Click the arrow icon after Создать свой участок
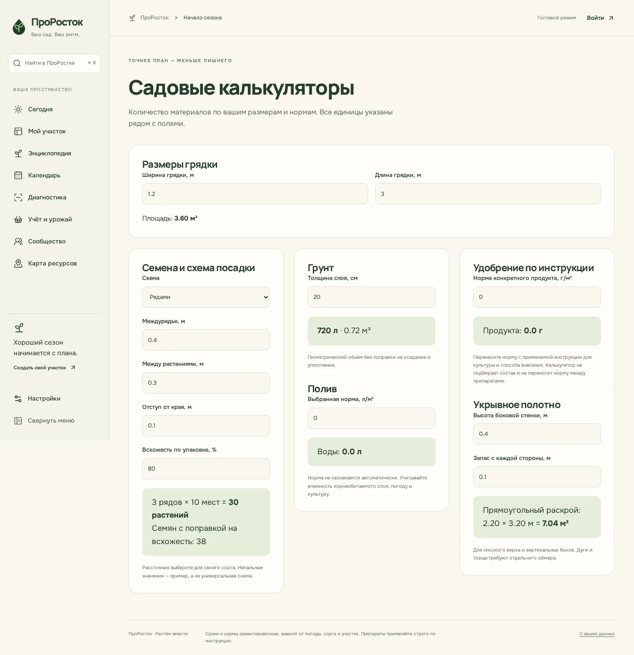The height and width of the screenshot is (655, 634). (73, 368)
